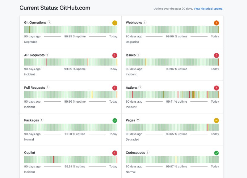The image size is (247, 178).
Task: Open the API Requests question mark tooltip
Action: pos(47,55)
